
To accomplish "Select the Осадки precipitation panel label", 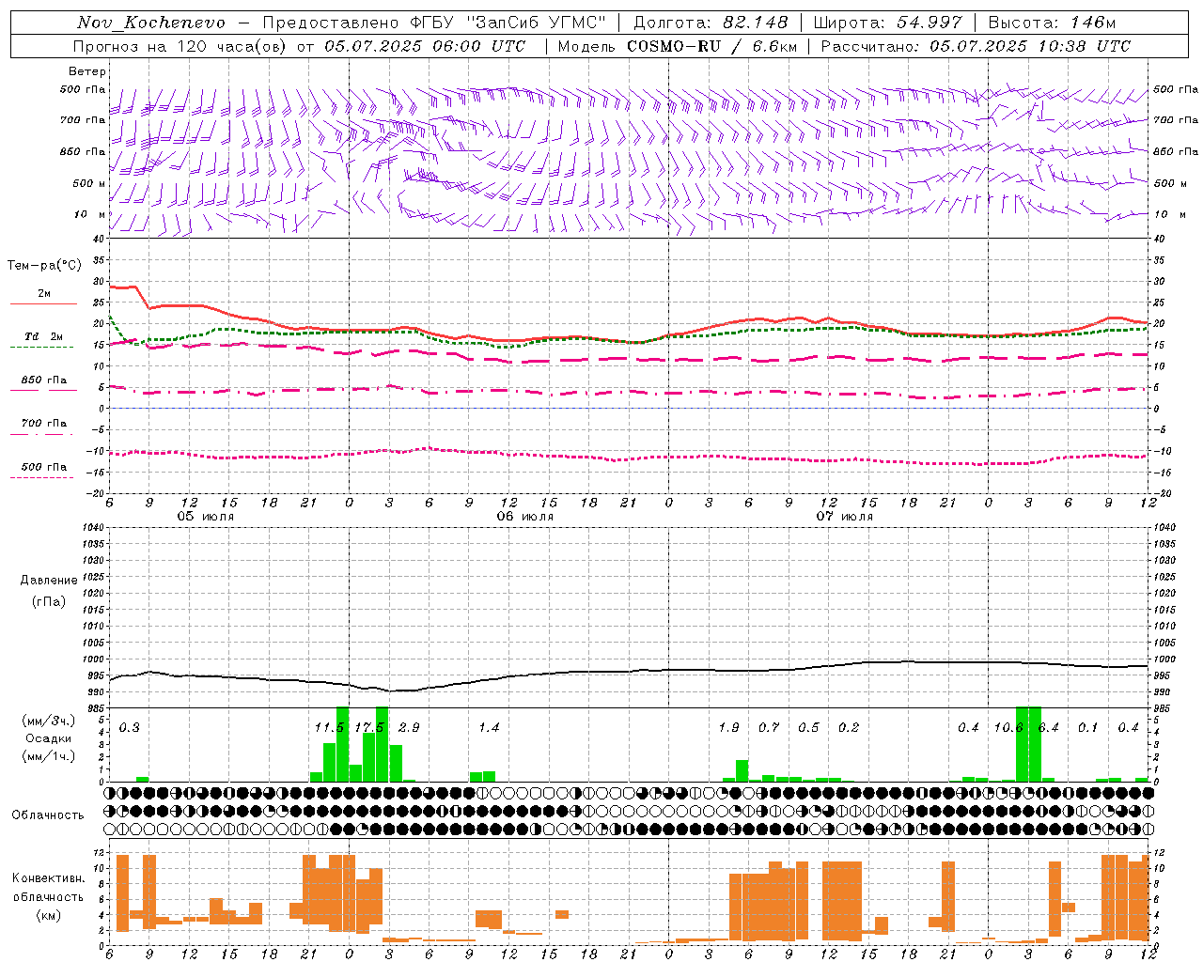I will coord(49,738).
